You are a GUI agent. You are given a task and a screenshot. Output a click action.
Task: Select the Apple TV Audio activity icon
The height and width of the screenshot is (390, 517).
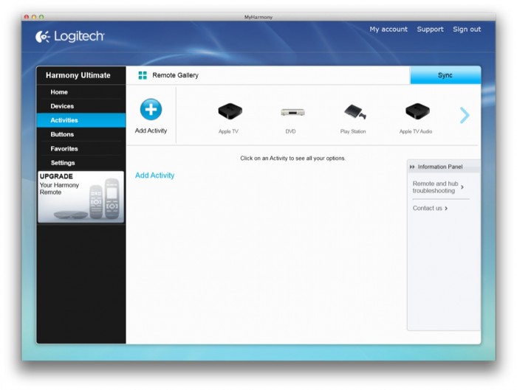[x=417, y=111]
